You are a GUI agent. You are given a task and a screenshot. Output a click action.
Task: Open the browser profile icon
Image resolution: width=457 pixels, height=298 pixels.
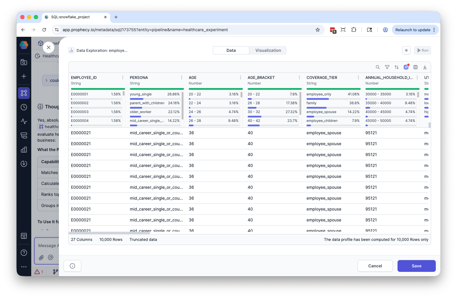[x=385, y=30]
